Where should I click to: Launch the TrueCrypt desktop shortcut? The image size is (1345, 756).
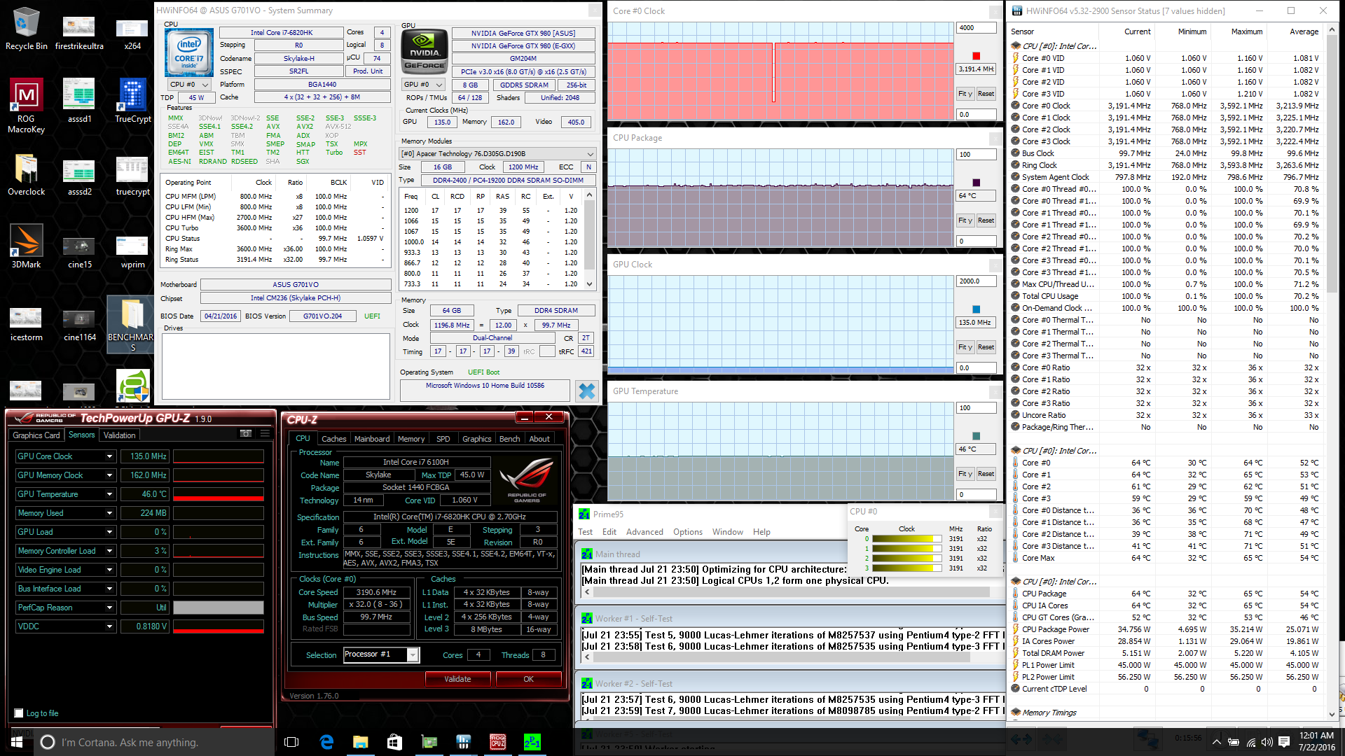click(x=132, y=101)
